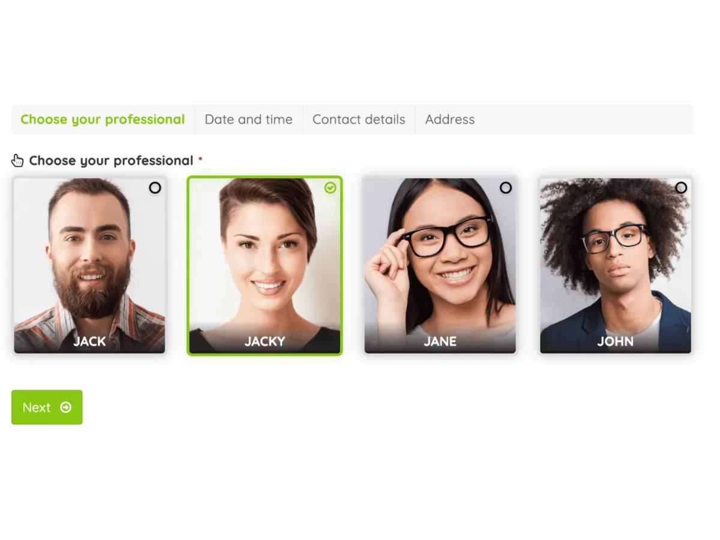Open the Date and time tab
720x540 pixels.
coord(248,119)
